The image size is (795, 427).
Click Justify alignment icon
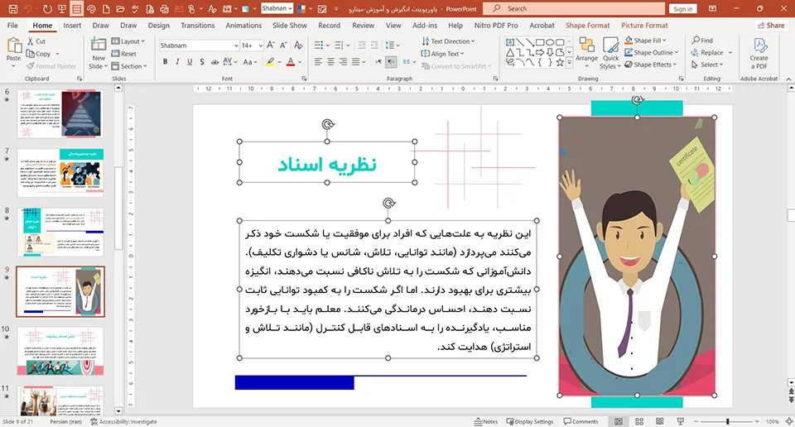click(356, 62)
